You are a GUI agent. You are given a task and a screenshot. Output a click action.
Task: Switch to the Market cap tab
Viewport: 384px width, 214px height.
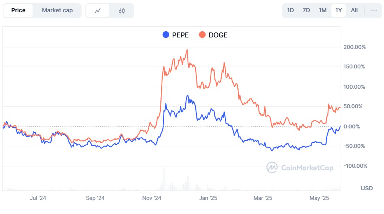pos(57,10)
